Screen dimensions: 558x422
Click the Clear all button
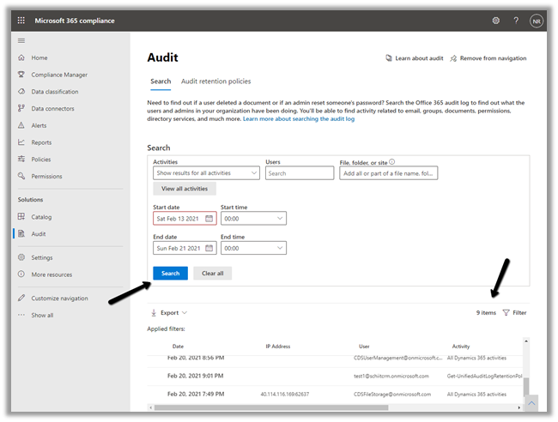click(x=212, y=274)
